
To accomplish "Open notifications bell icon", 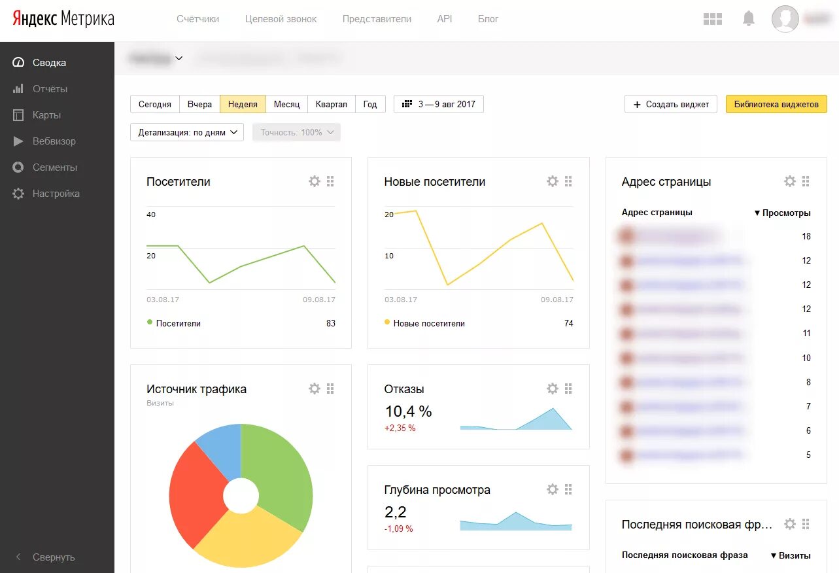I will coord(749,19).
